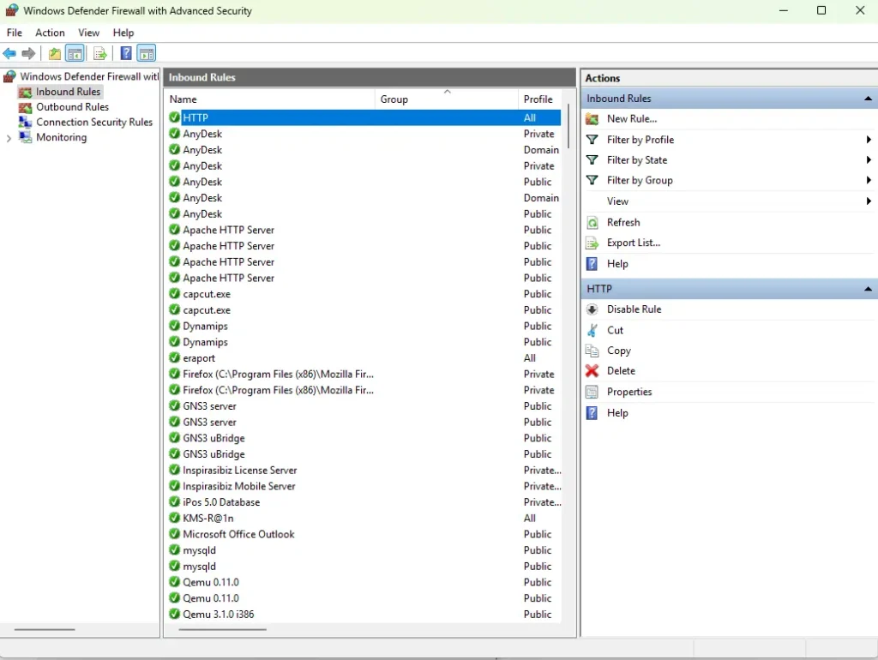Image resolution: width=878 pixels, height=660 pixels.
Task: Click the Filter by Group funnel icon
Action: (592, 180)
